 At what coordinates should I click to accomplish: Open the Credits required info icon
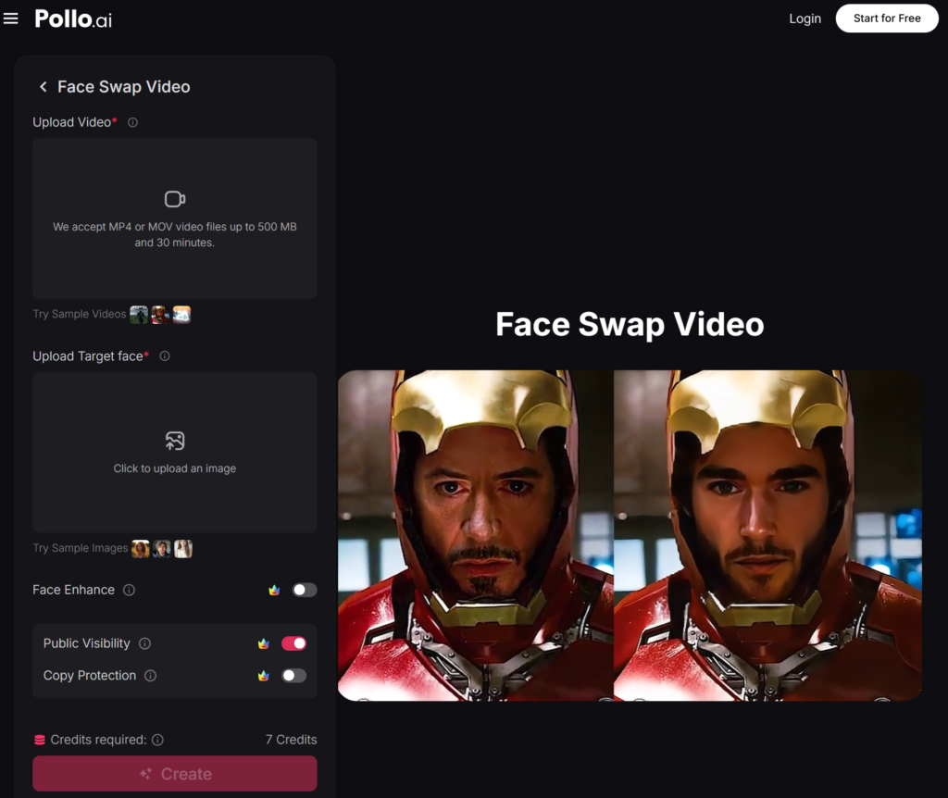(x=157, y=740)
